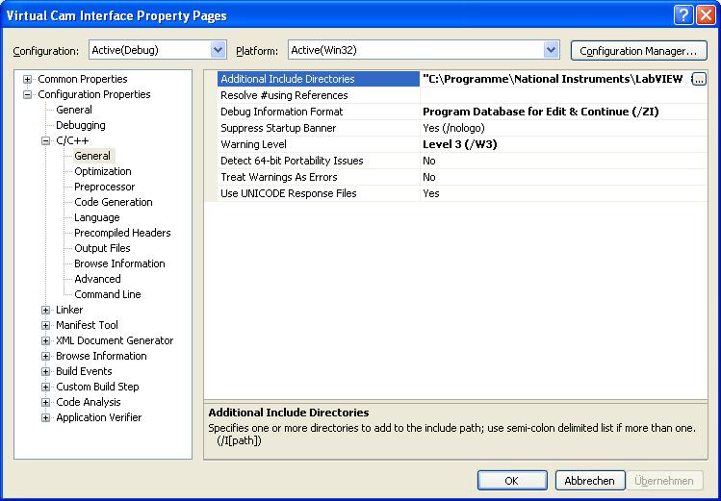The height and width of the screenshot is (501, 721).
Task: Select the Application Verifier item
Action: (99, 417)
